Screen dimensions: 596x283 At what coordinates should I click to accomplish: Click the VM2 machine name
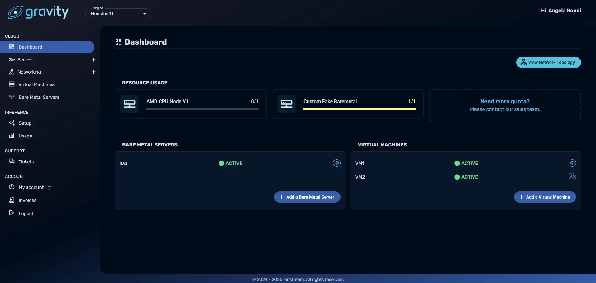pos(360,177)
